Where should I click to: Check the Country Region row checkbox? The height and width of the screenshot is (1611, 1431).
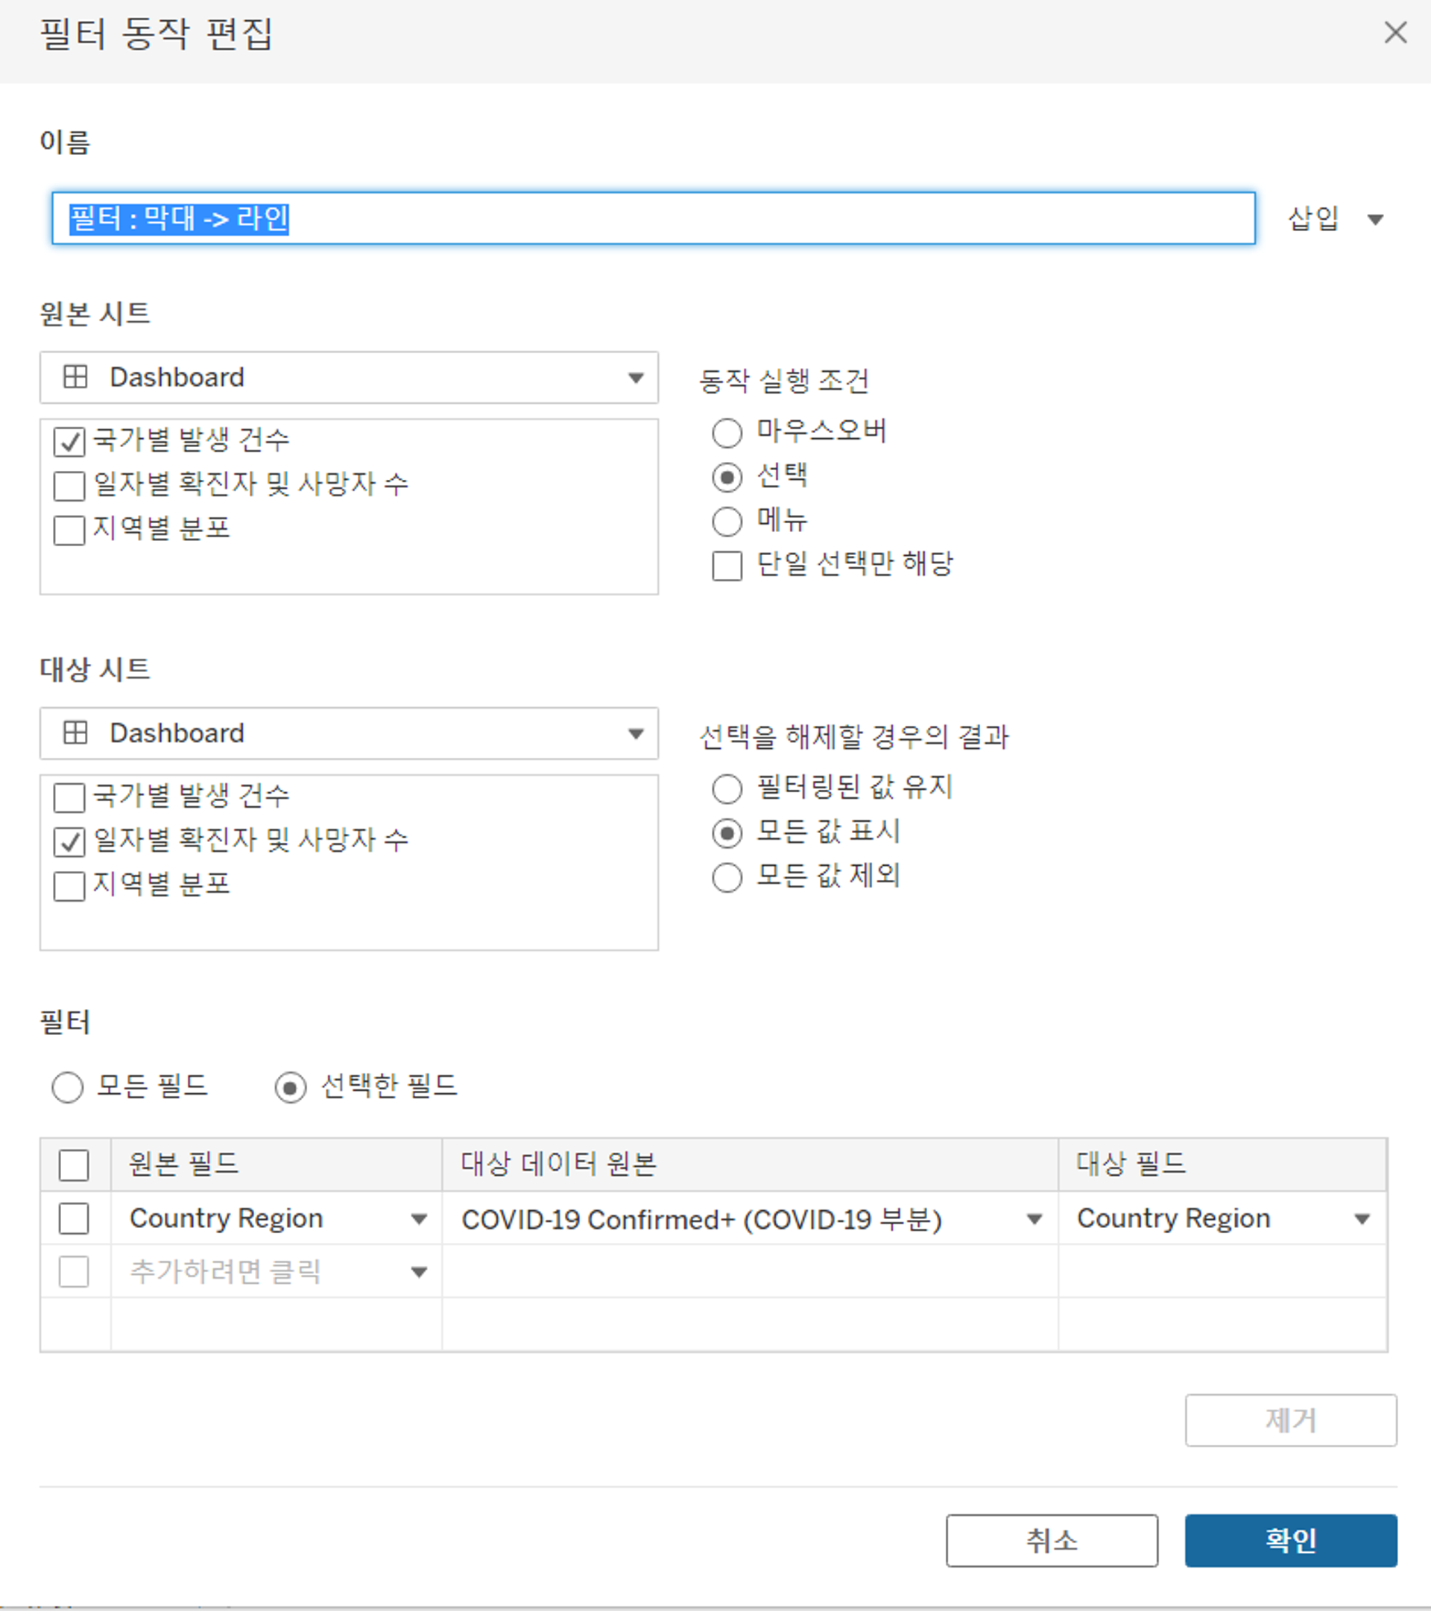tap(74, 1218)
